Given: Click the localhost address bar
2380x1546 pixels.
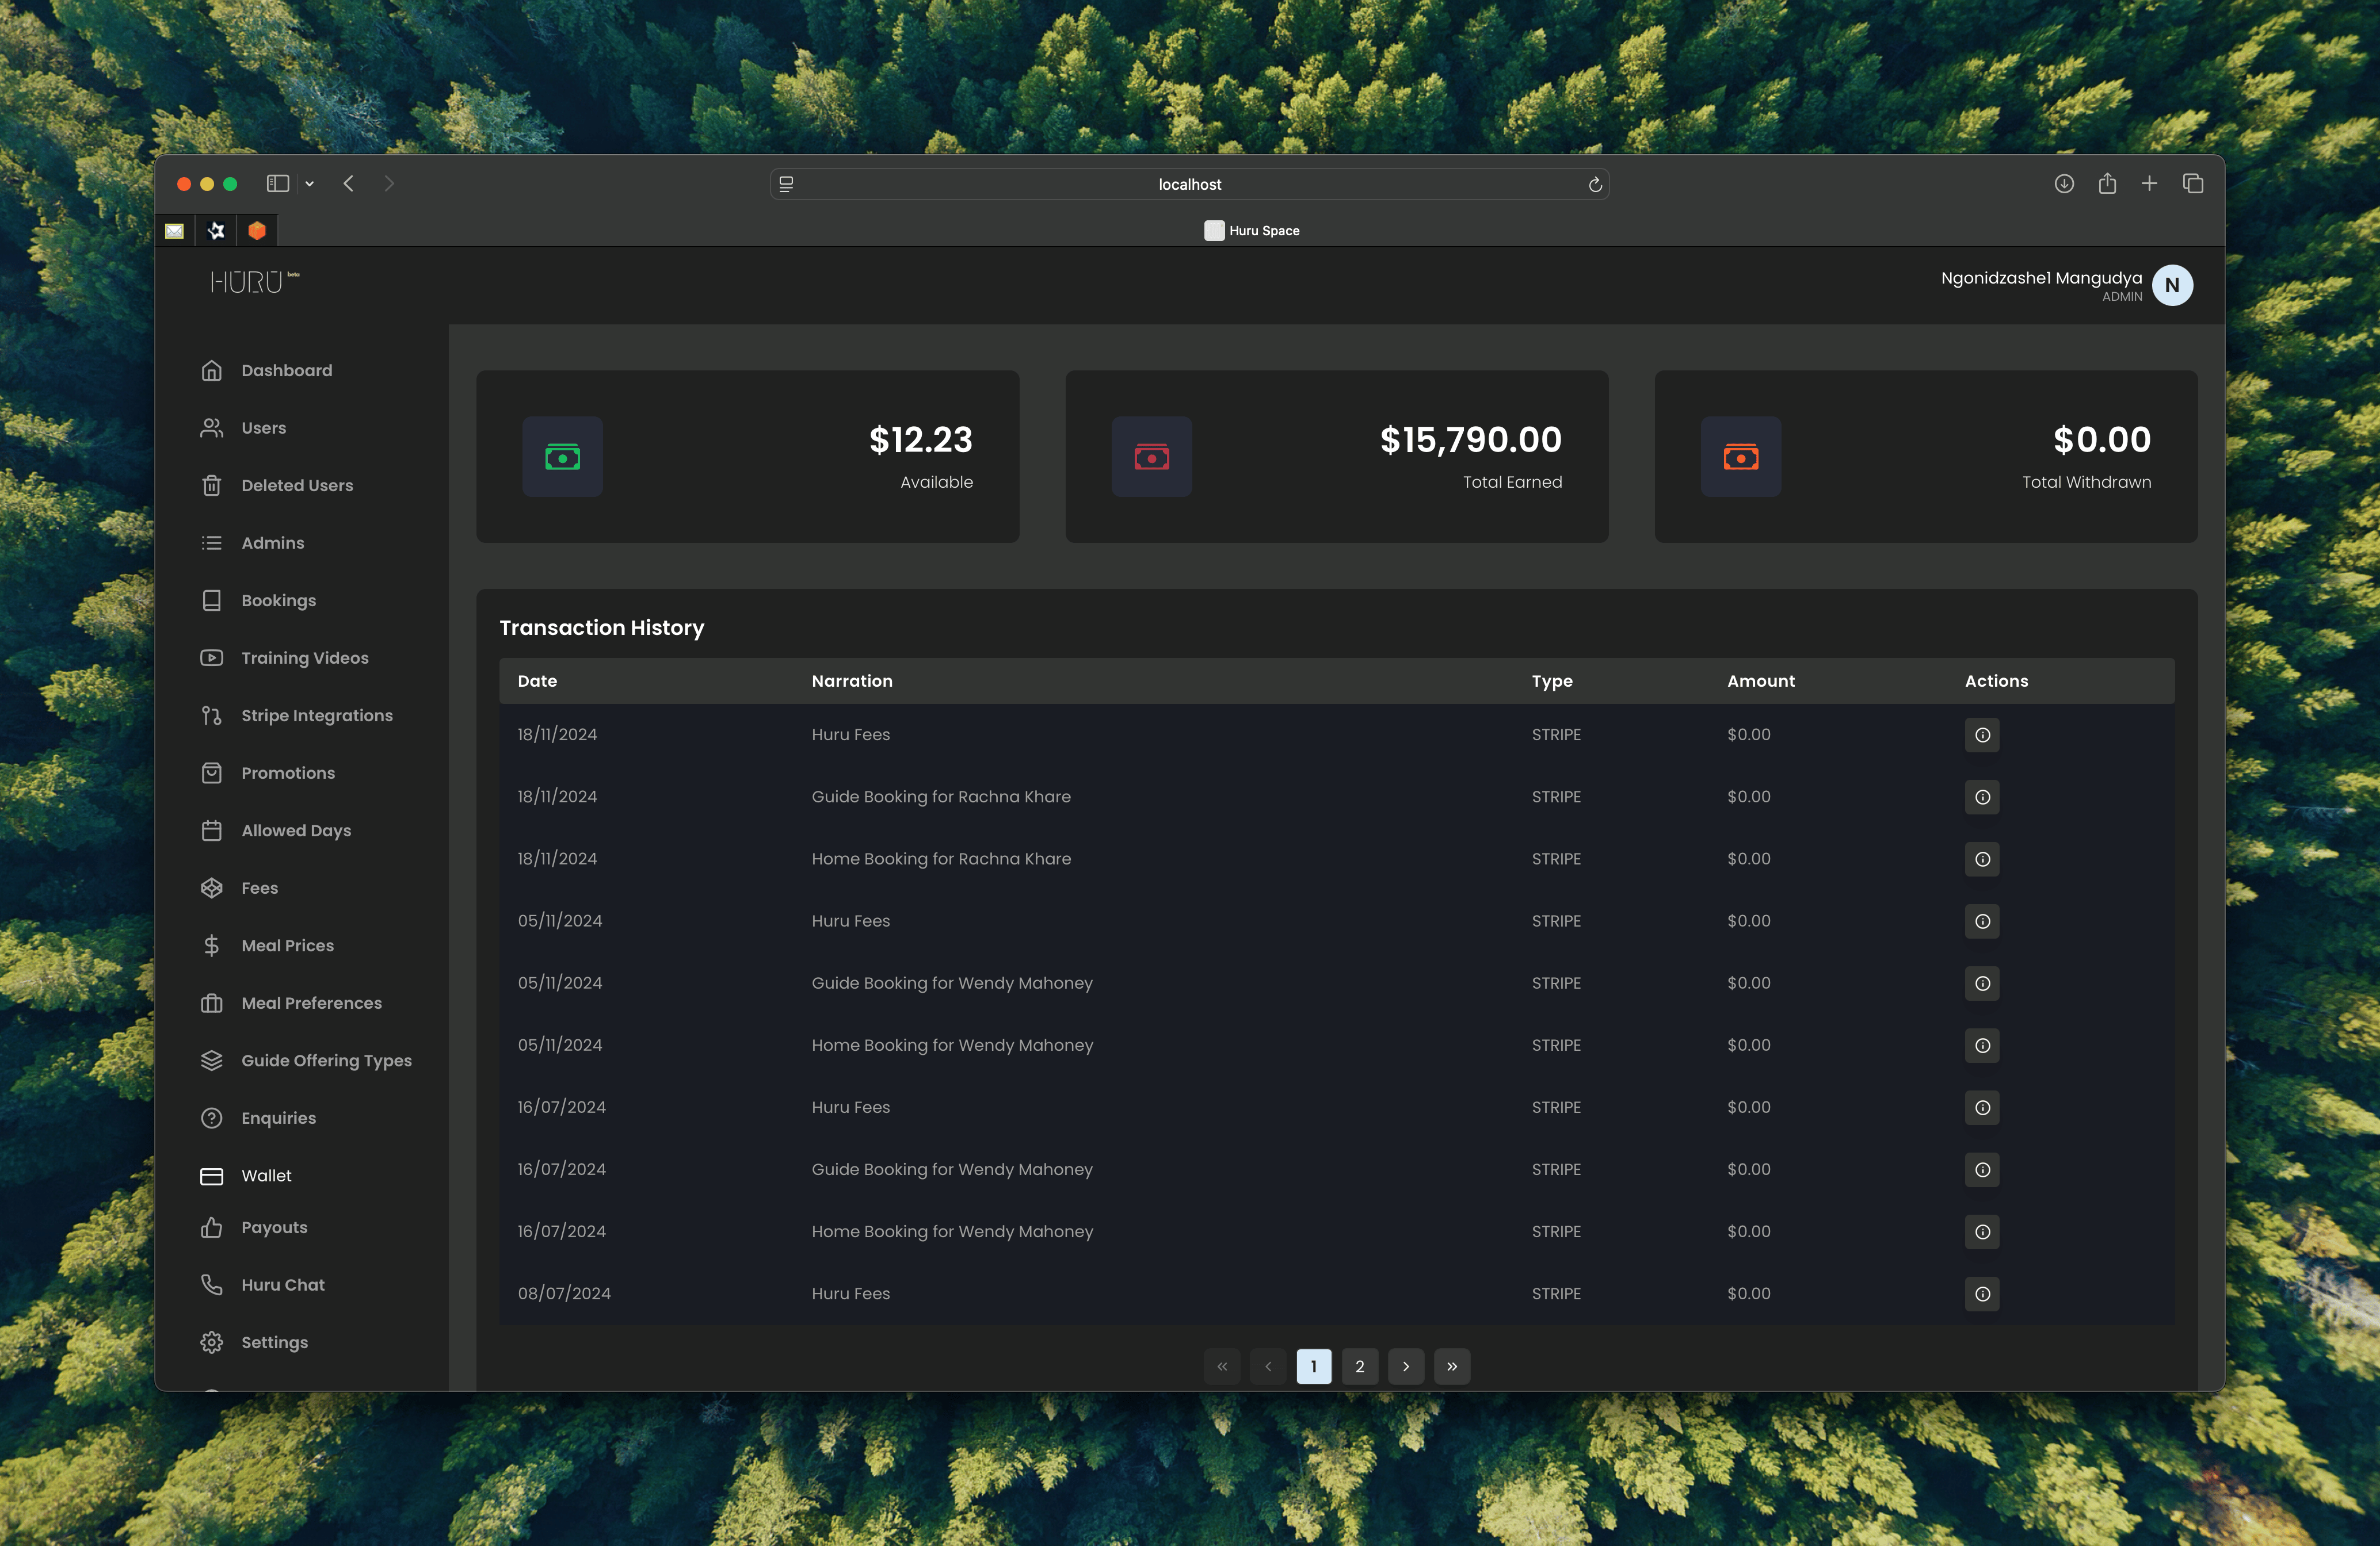Looking at the screenshot, I should click(1189, 184).
